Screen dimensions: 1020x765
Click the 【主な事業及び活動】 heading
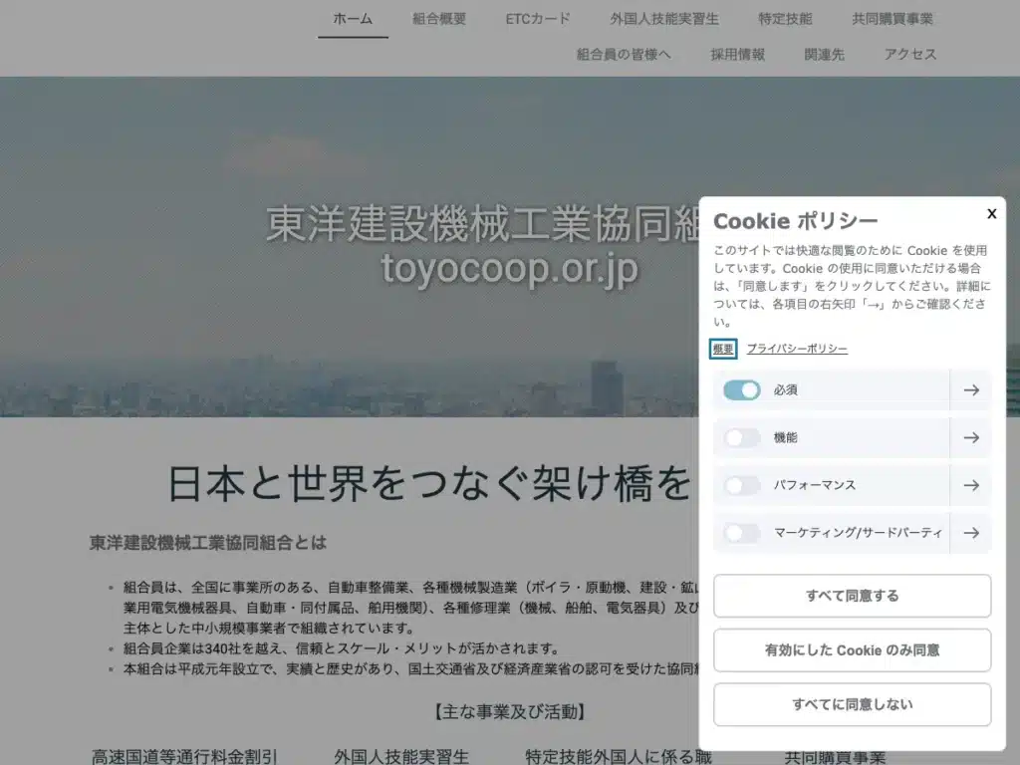[x=509, y=711]
